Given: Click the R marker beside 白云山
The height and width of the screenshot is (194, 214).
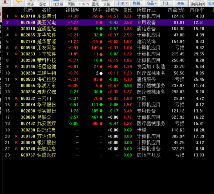Looking at the screenshot, I should point(16,98).
